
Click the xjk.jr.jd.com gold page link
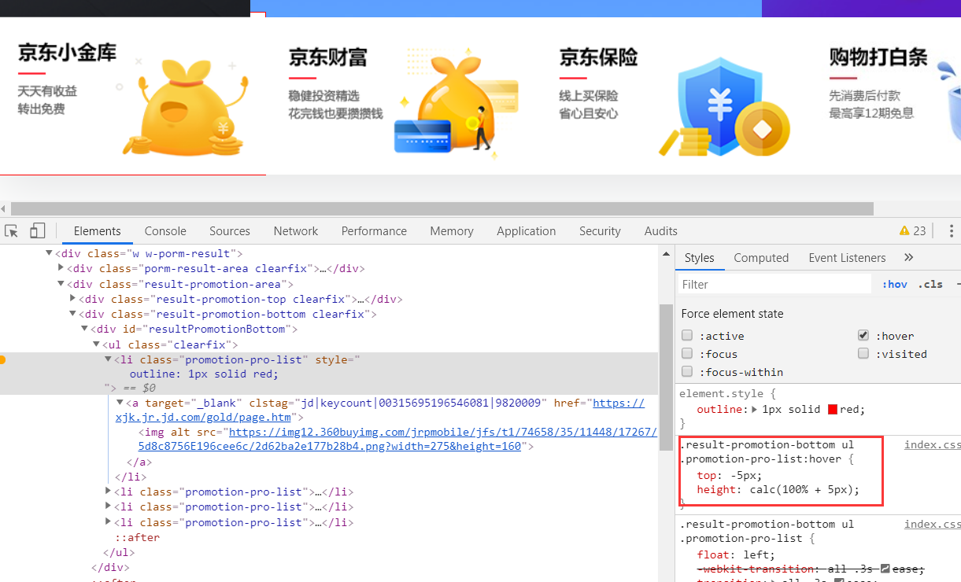(380, 410)
